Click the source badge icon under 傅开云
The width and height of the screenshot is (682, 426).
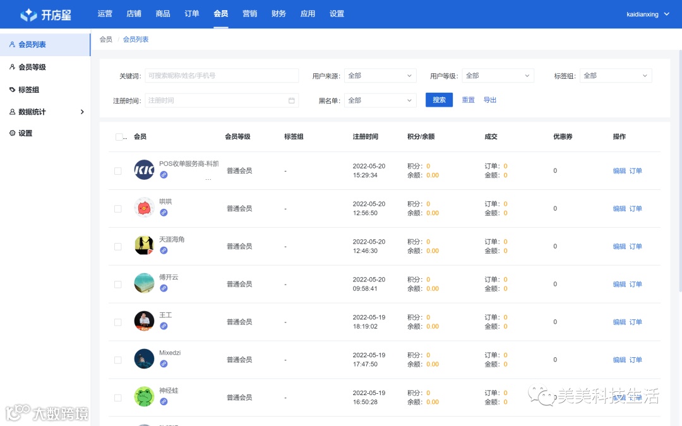[x=164, y=288]
